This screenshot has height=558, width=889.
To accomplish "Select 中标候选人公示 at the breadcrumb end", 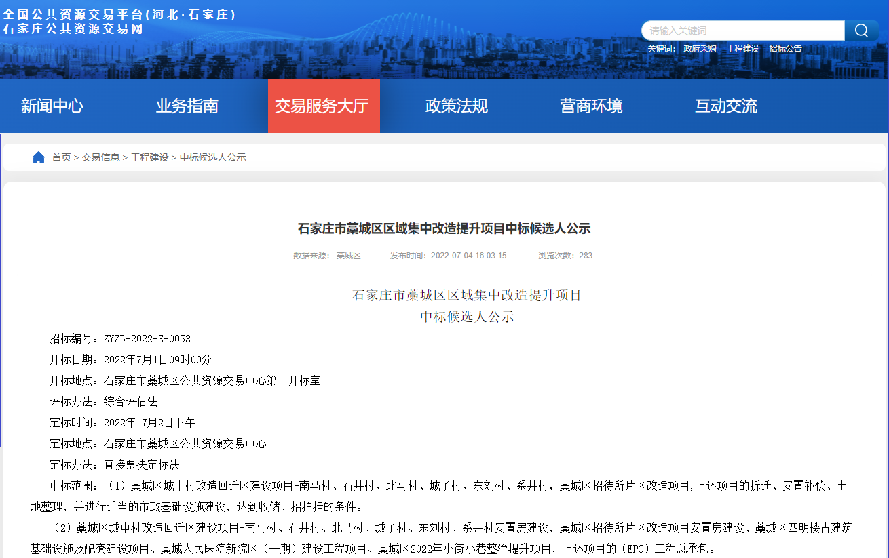I will (212, 157).
